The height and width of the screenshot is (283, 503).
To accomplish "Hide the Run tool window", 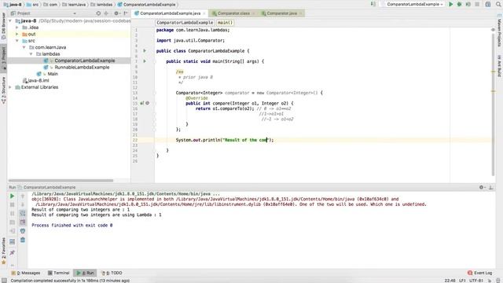I will tap(490, 187).
